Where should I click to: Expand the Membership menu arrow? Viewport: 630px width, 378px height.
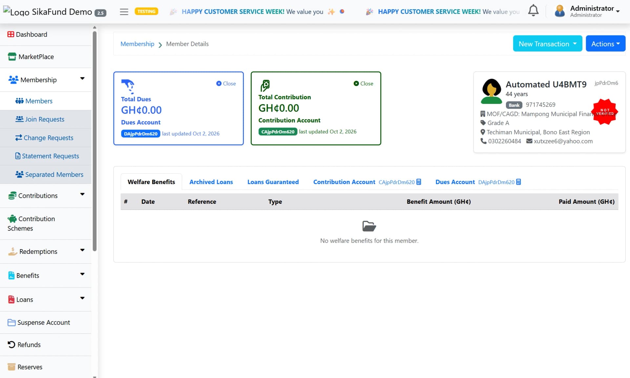pyautogui.click(x=82, y=78)
